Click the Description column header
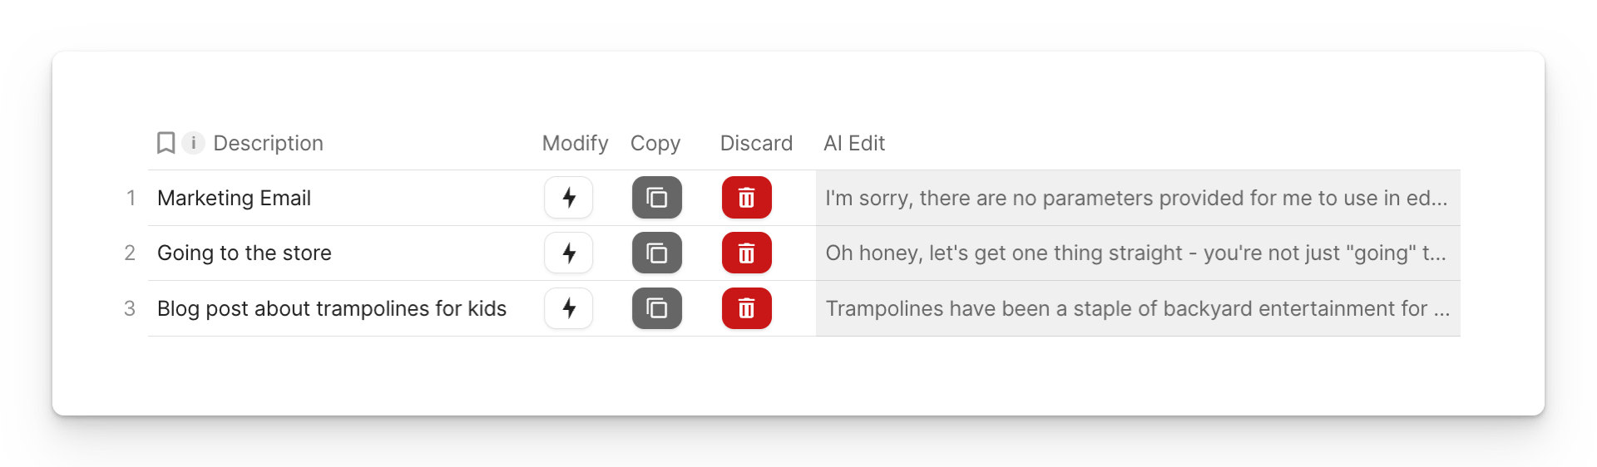Image resolution: width=1597 pixels, height=467 pixels. pos(268,143)
